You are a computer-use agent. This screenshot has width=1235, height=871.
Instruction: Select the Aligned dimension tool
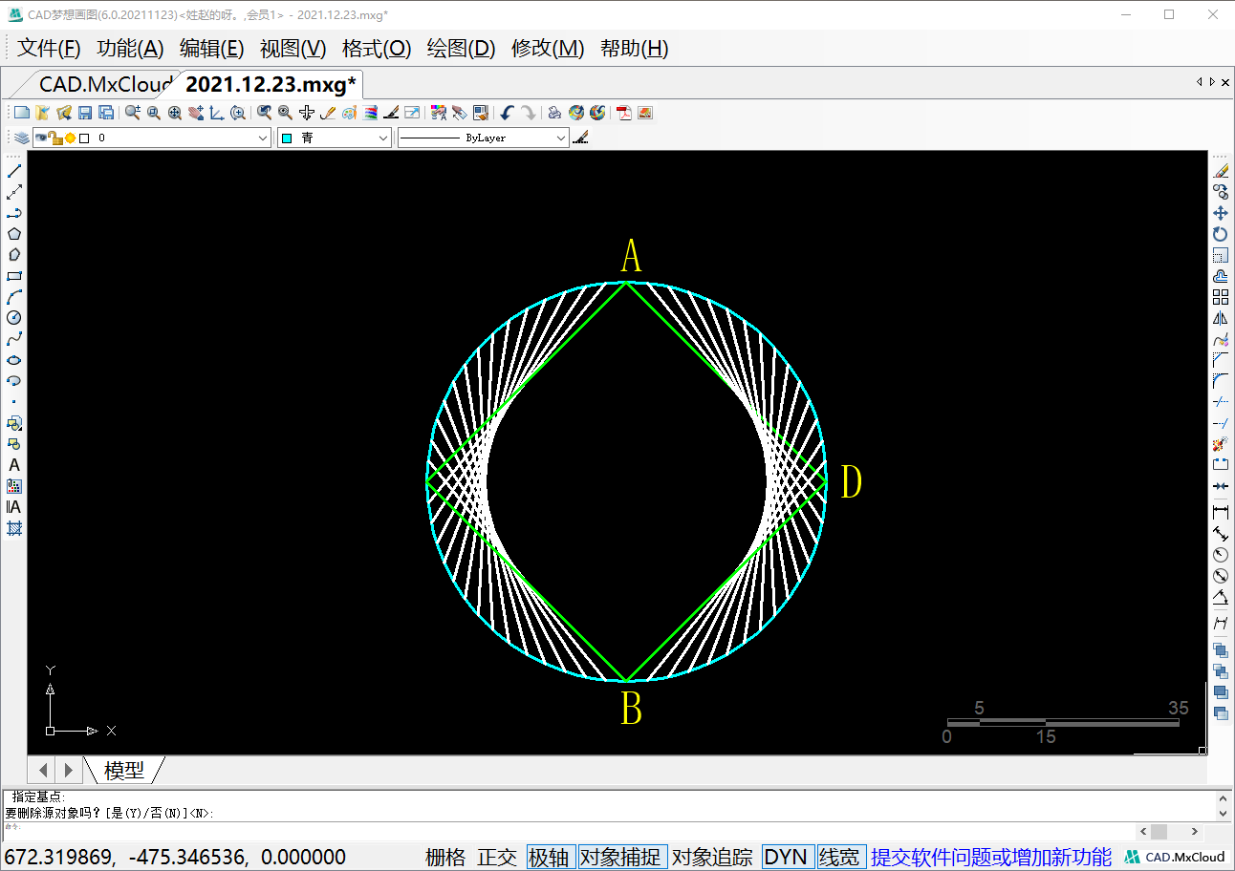[x=1221, y=533]
